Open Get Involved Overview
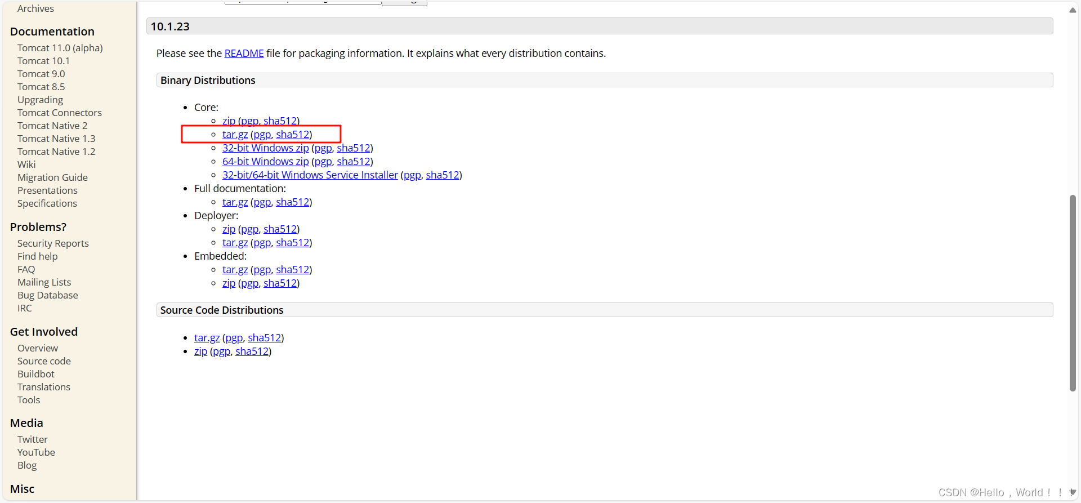 click(38, 348)
